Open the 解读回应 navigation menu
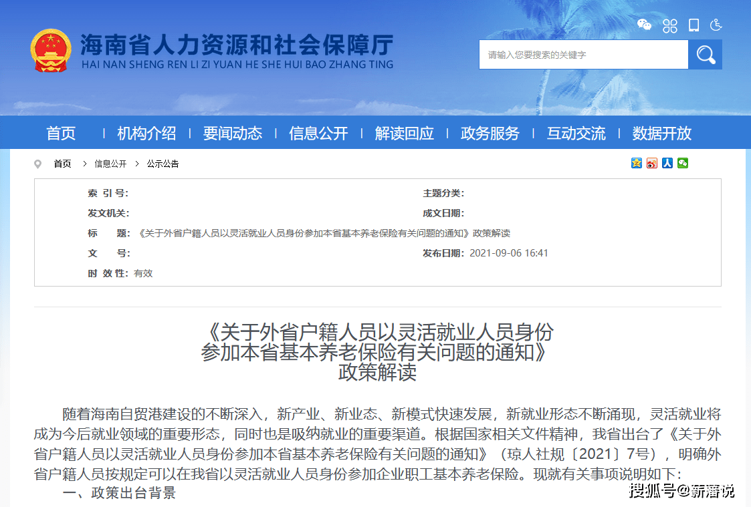 point(404,133)
